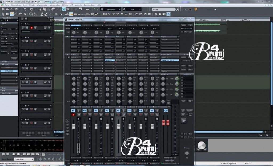Viewport: 273px width, 166px height.
Task: Open FX for track S: 1
Action: click(x=49, y=27)
